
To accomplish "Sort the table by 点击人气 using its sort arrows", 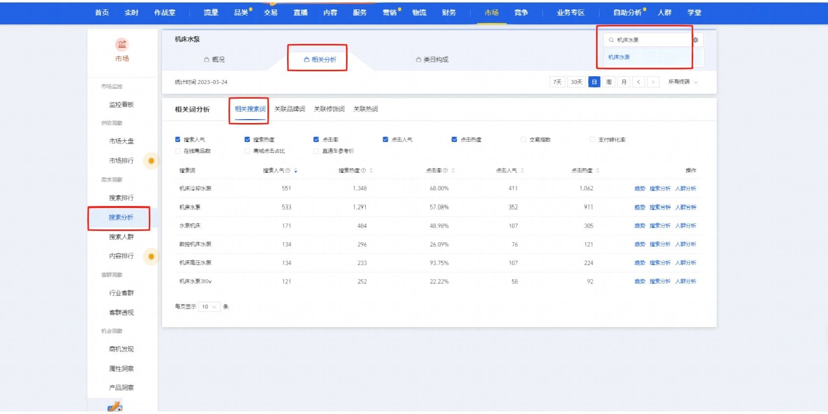I will (x=522, y=170).
